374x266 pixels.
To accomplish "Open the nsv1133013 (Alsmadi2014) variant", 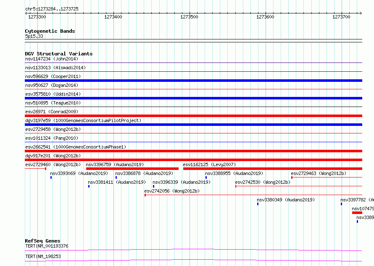I will click(55, 68).
